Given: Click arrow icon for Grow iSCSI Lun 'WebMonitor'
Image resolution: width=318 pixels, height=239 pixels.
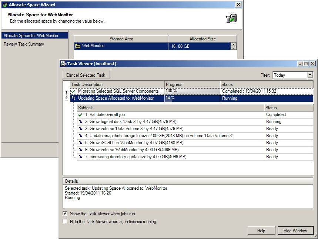Looking at the screenshot, I should click(81, 143).
